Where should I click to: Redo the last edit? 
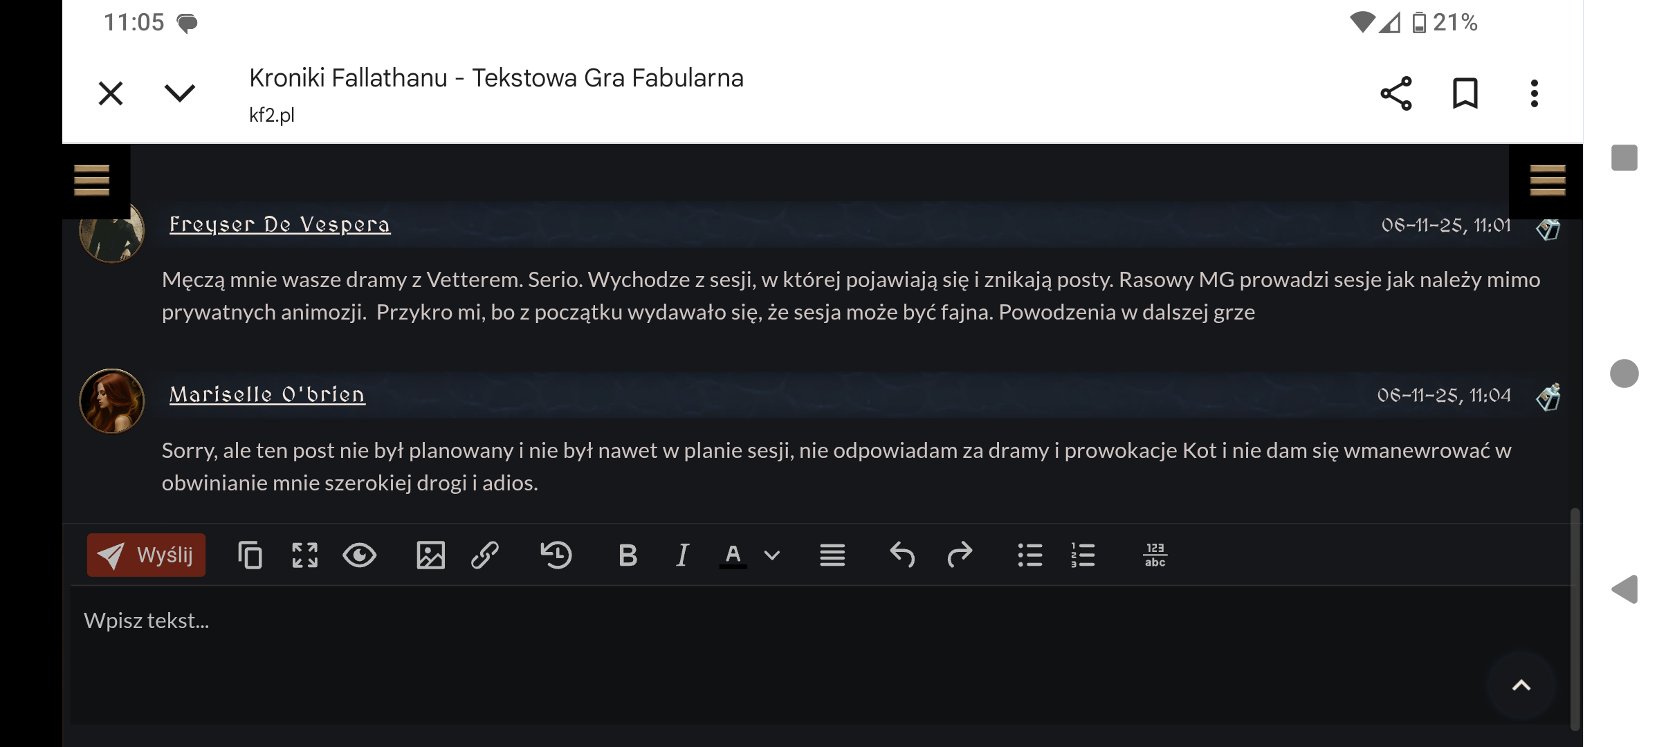tap(959, 555)
